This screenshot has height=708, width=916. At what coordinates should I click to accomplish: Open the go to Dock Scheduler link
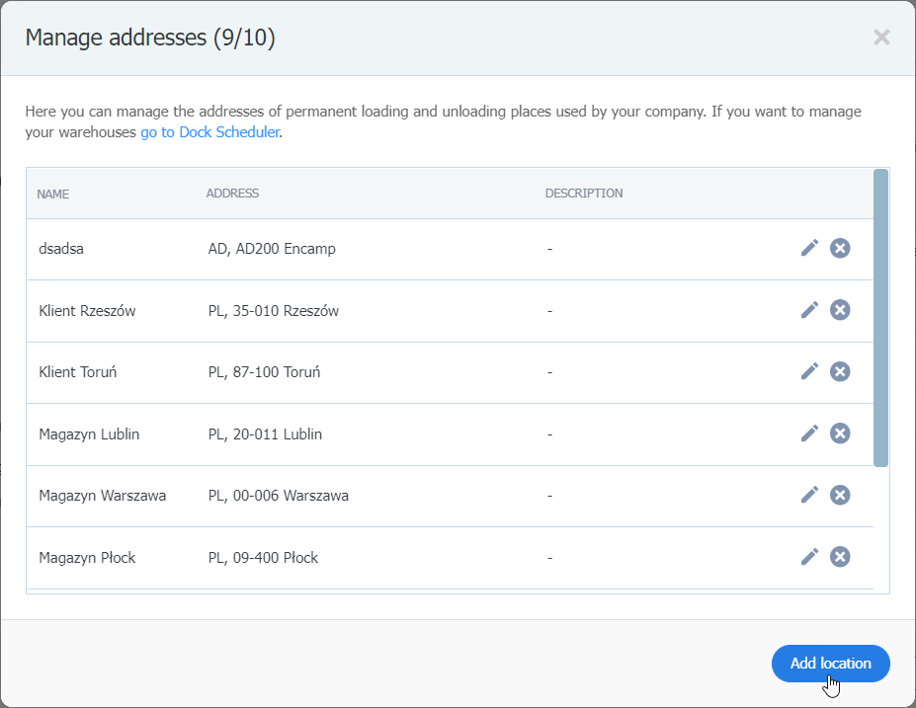click(209, 132)
